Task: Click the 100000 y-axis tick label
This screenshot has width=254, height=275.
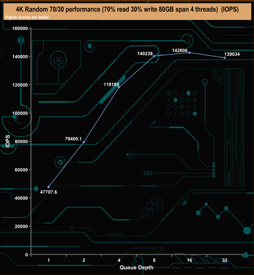Action: click(x=20, y=113)
